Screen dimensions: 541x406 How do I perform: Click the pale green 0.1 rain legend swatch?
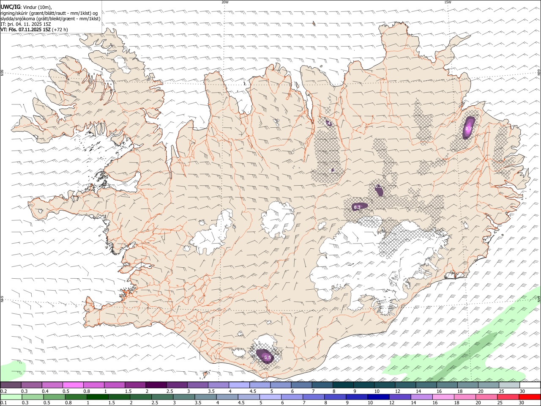click(11, 397)
